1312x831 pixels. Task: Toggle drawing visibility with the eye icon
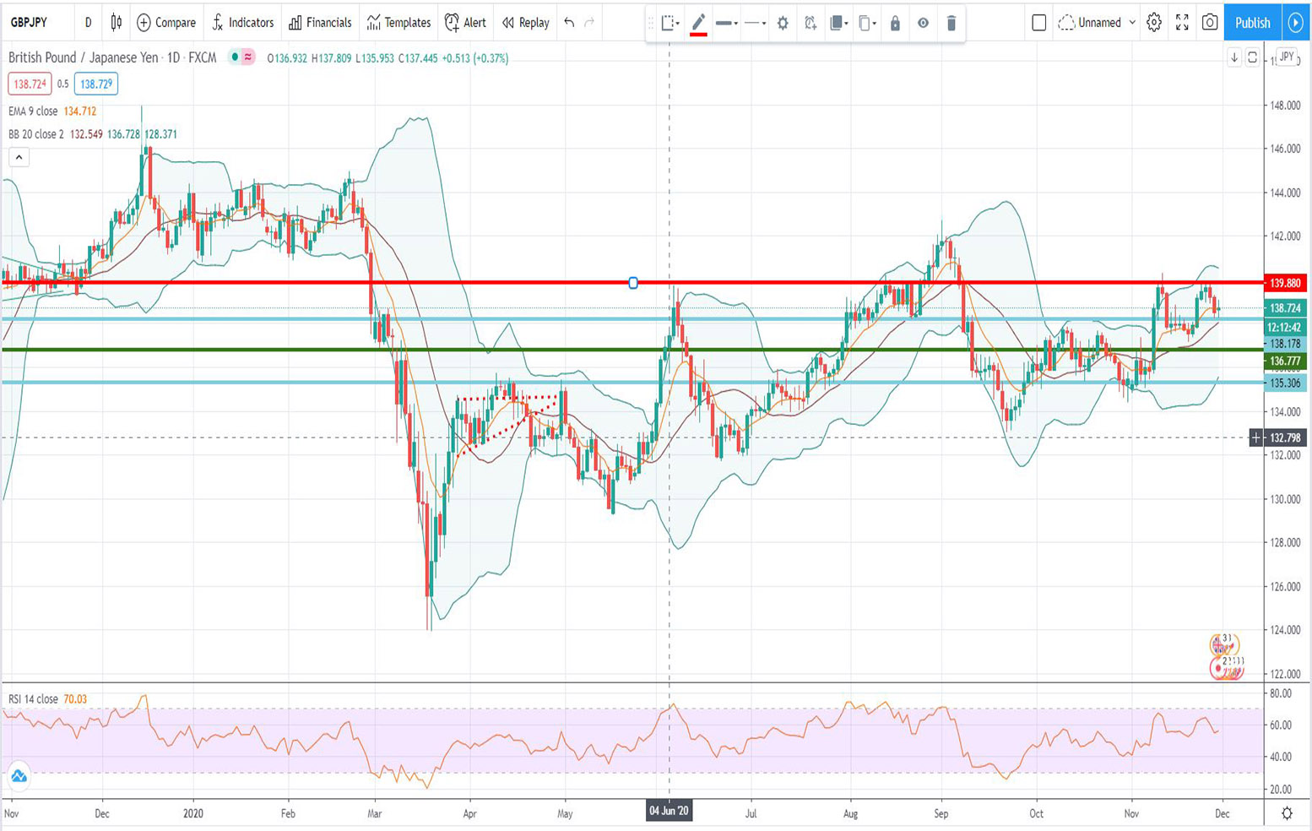pyautogui.click(x=923, y=23)
